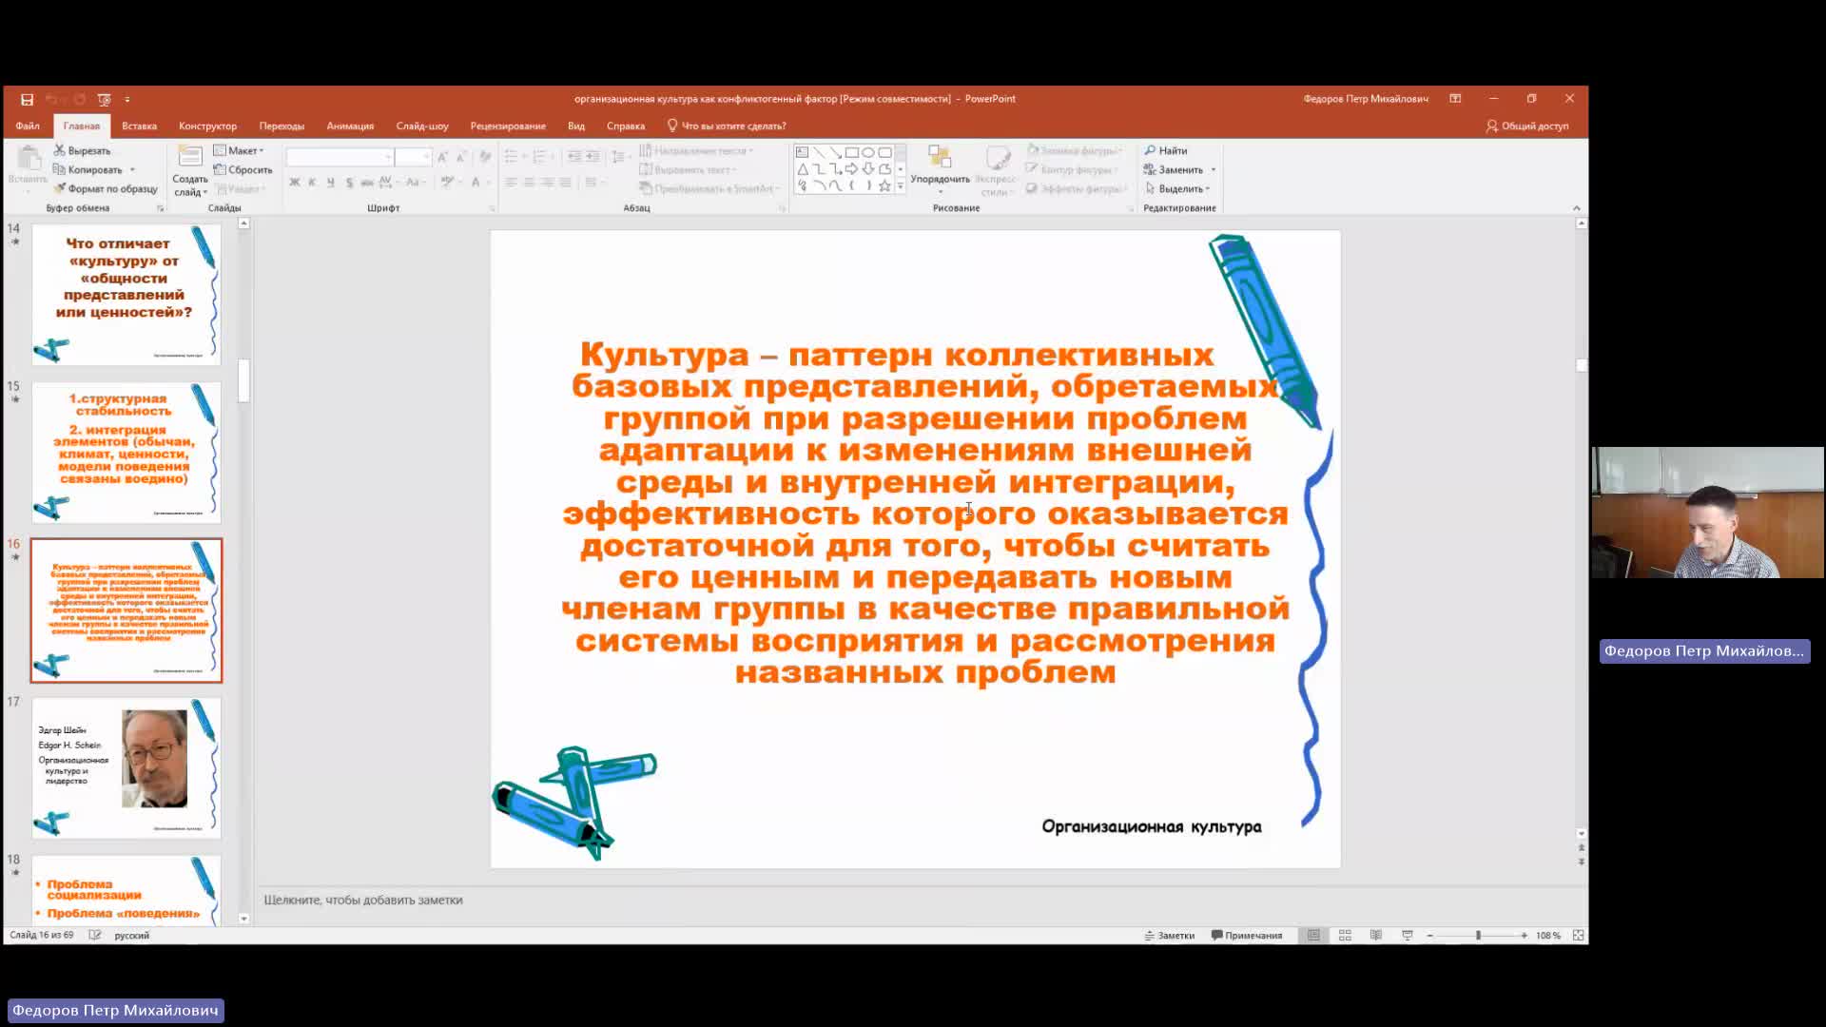
Task: Click Сбросить to reset the slide
Action: [243, 169]
